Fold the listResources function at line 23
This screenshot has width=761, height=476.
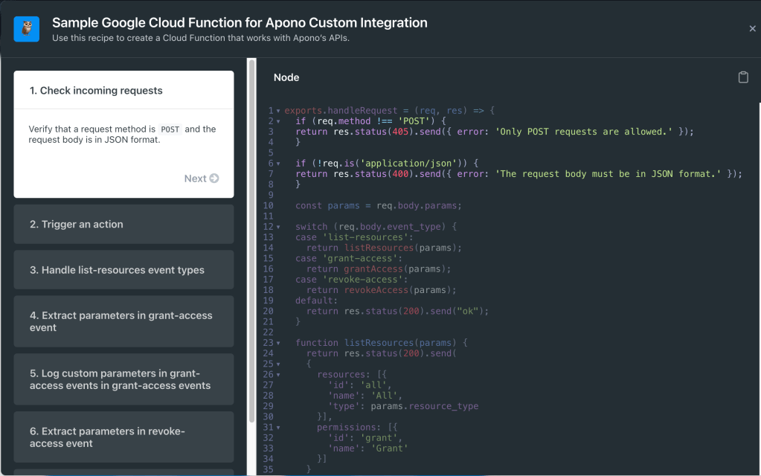[278, 343]
